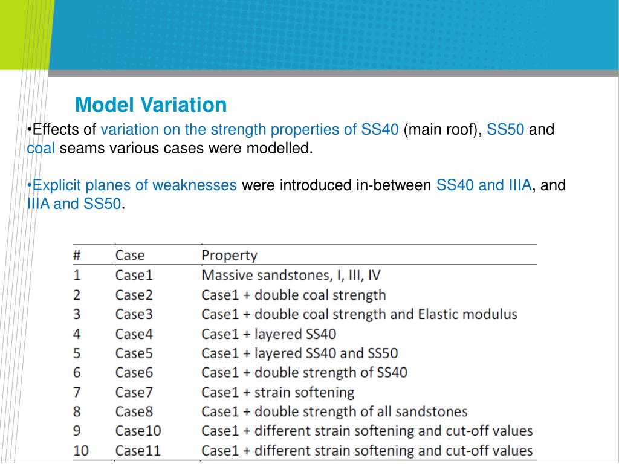This screenshot has width=619, height=464.
Task: Click the table header 'Property'
Action: 229,256
